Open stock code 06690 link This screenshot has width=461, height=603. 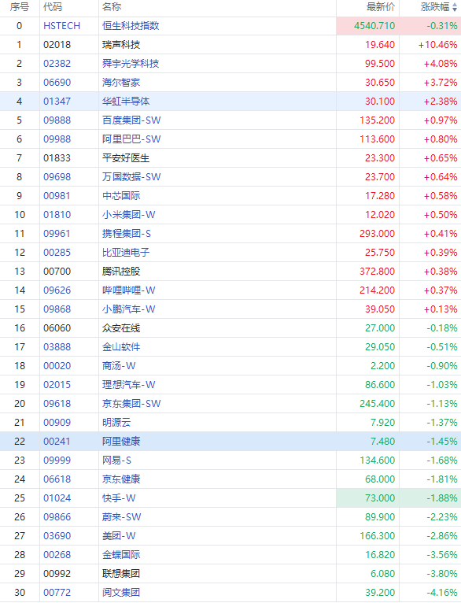click(x=57, y=83)
